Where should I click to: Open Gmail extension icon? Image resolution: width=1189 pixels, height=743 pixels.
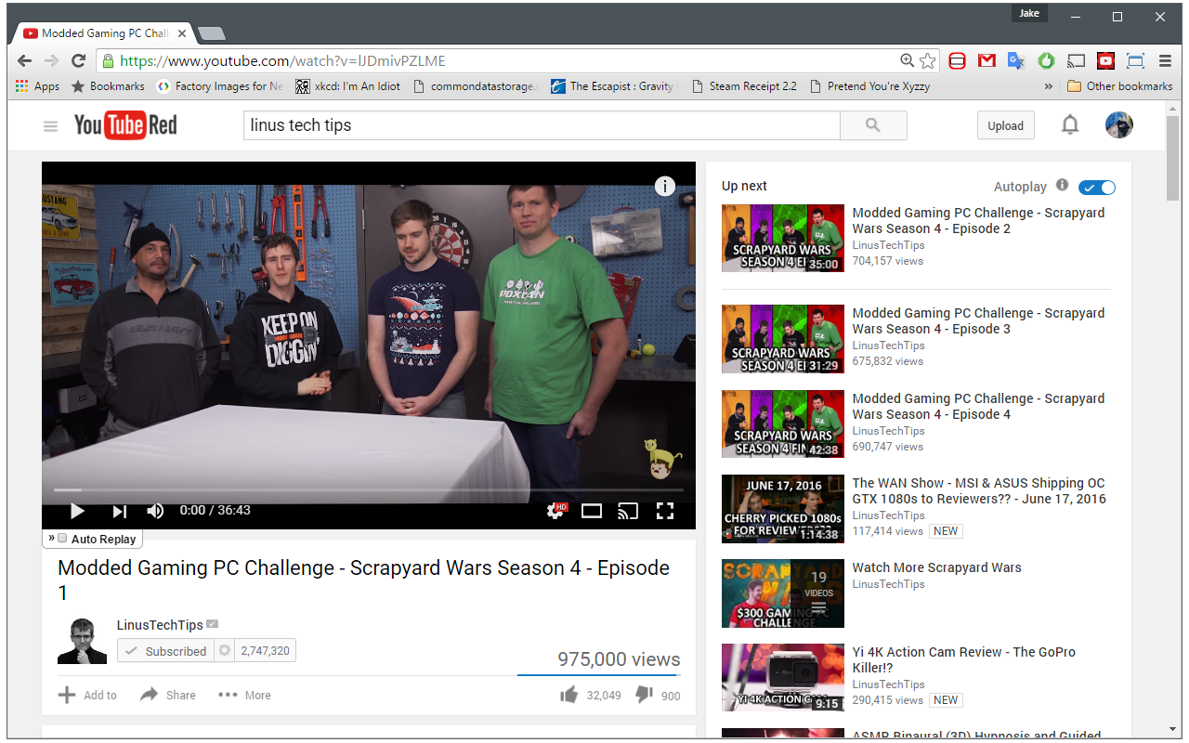pyautogui.click(x=986, y=60)
